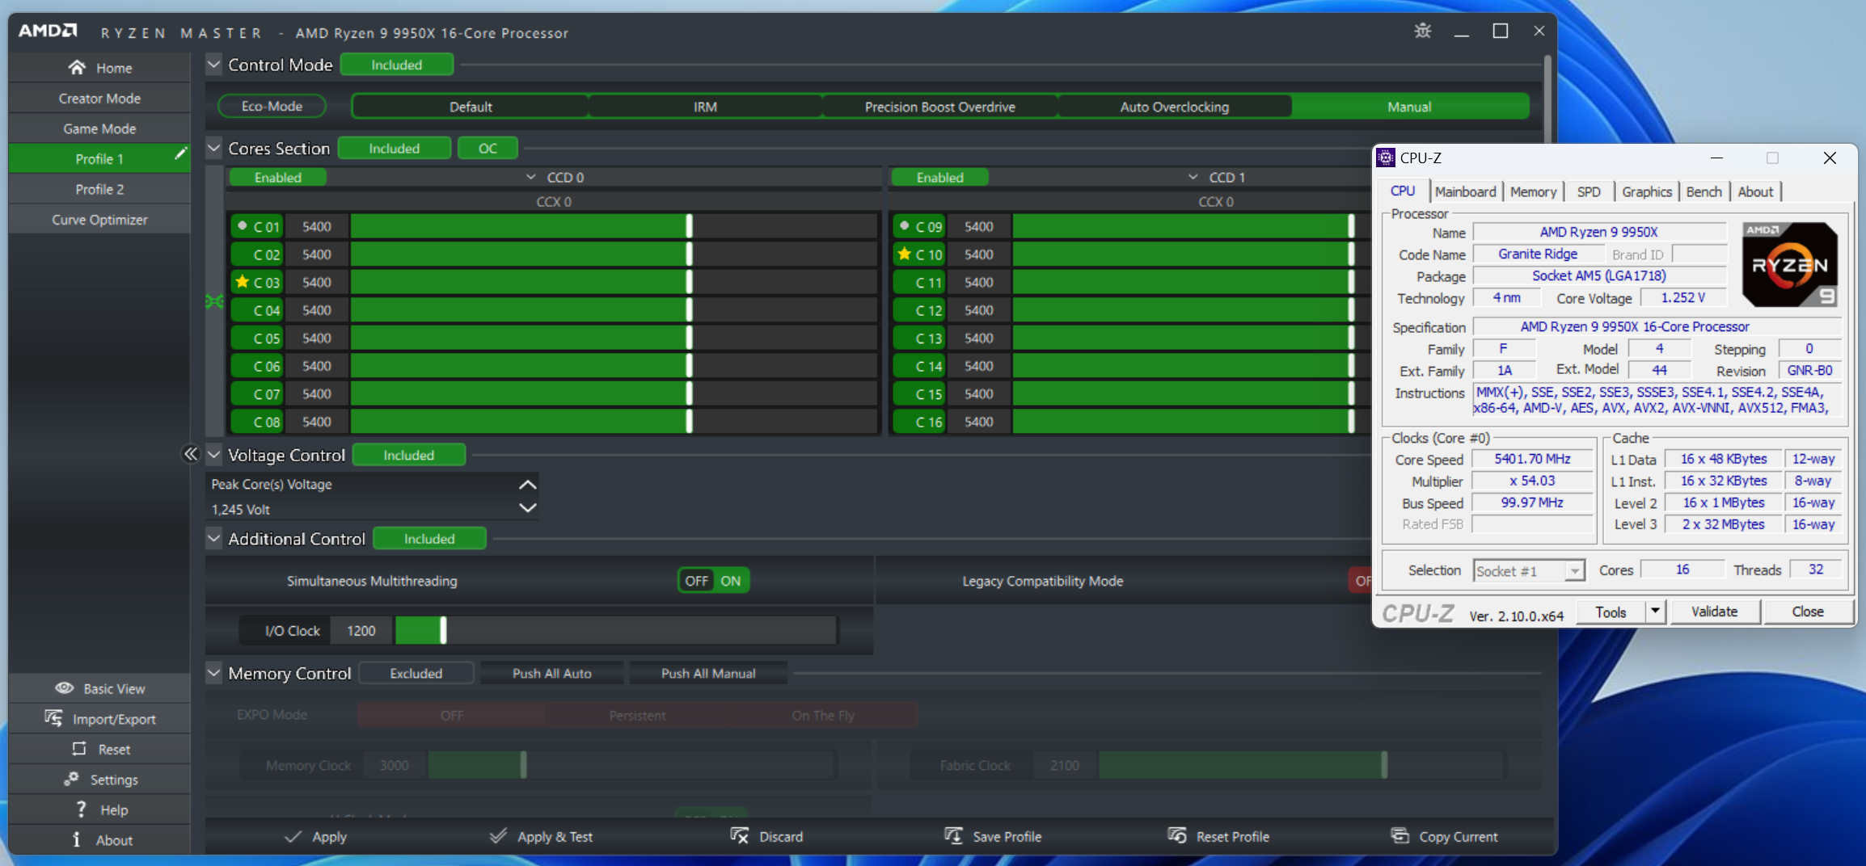This screenshot has height=866, width=1866.
Task: Open CPU-Z Selection Socket #1 dropdown
Action: coord(1528,571)
